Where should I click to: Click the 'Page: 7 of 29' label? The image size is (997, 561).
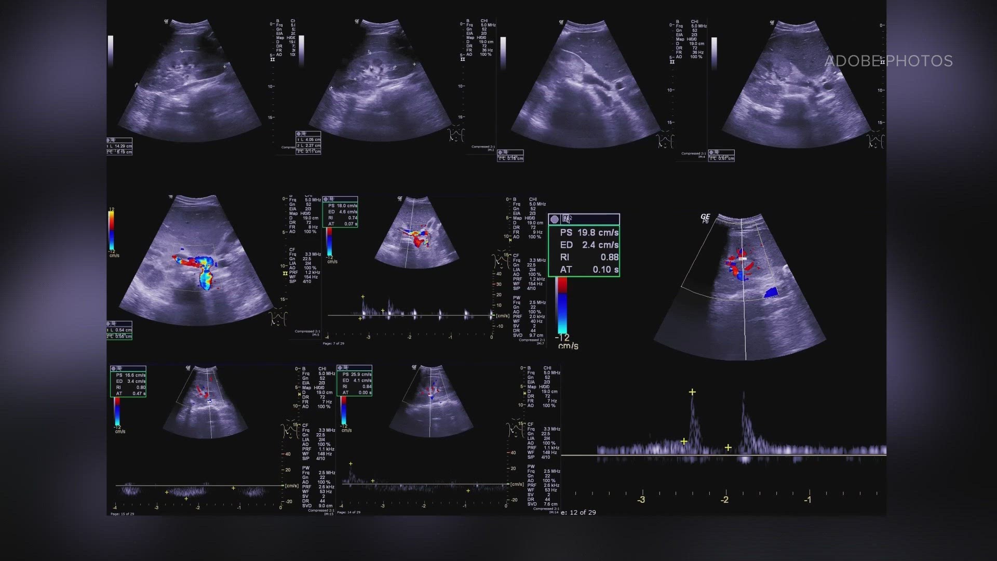pyautogui.click(x=333, y=343)
